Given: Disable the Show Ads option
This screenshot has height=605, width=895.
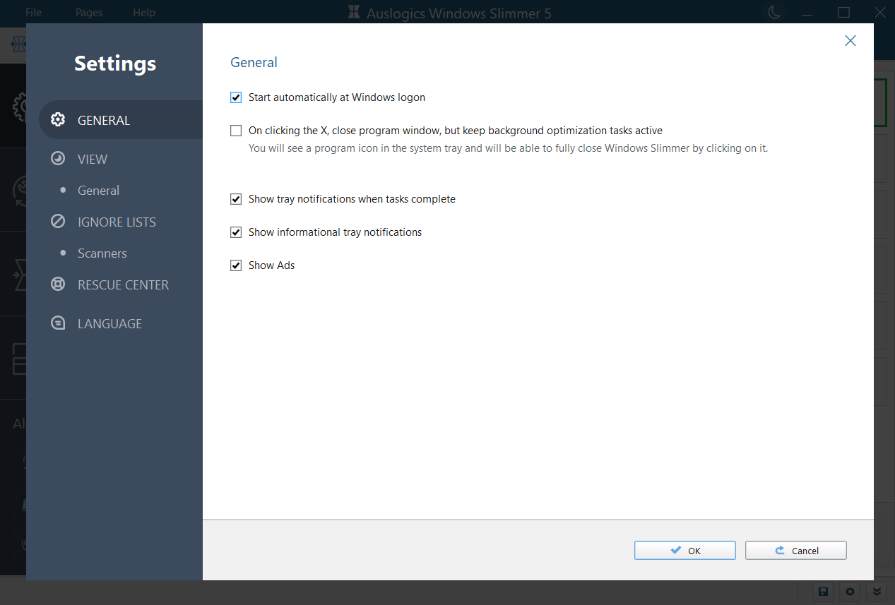Looking at the screenshot, I should click(235, 265).
